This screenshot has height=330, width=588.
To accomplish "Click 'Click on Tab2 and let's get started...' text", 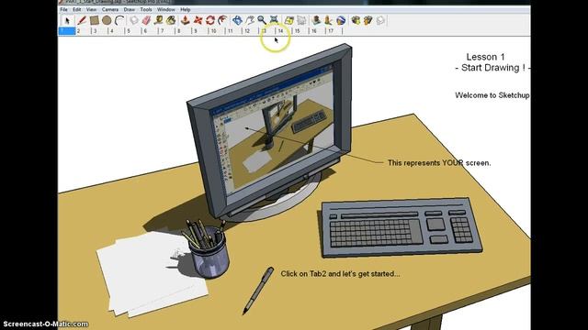I will coord(340,274).
